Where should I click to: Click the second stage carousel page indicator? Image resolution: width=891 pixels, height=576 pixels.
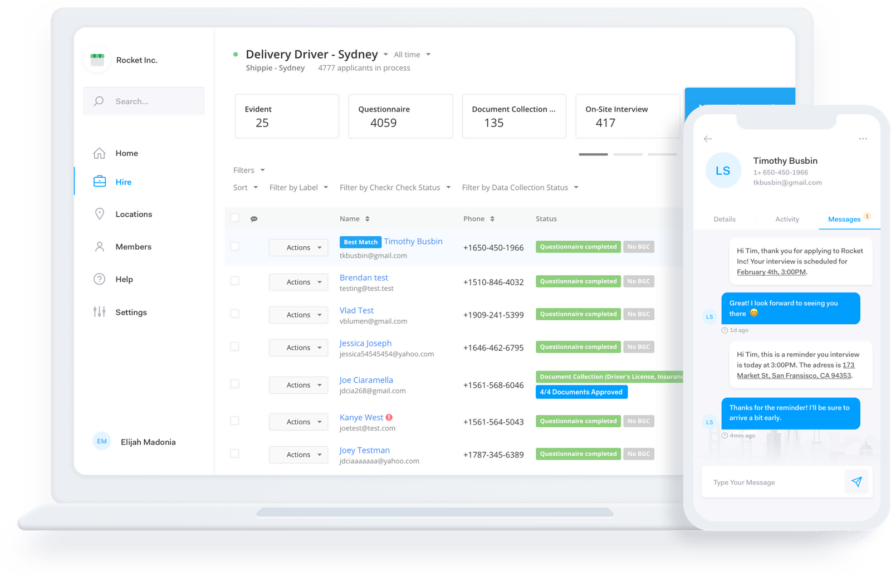(x=628, y=154)
